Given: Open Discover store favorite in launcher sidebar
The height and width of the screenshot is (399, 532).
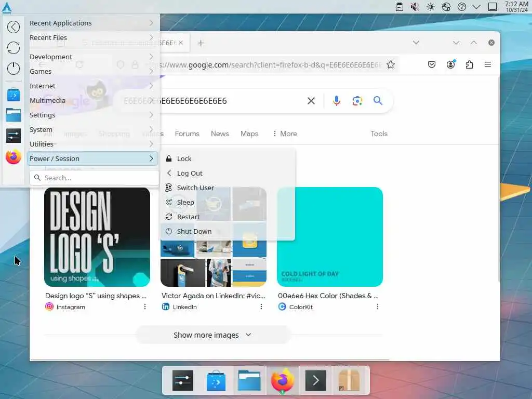Looking at the screenshot, I should click(x=14, y=95).
